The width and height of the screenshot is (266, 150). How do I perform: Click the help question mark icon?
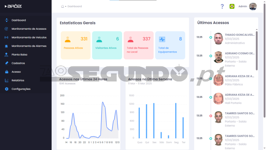(x=222, y=6)
